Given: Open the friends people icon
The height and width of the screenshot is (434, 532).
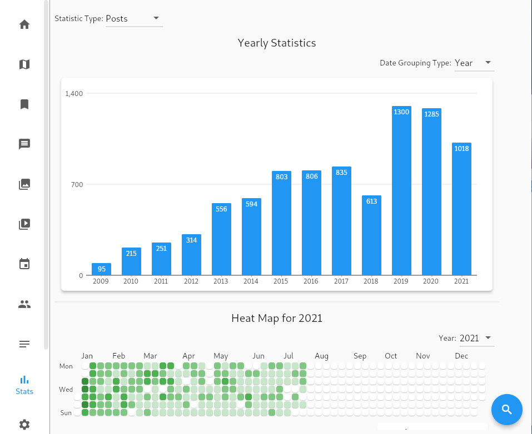Looking at the screenshot, I should click(24, 304).
